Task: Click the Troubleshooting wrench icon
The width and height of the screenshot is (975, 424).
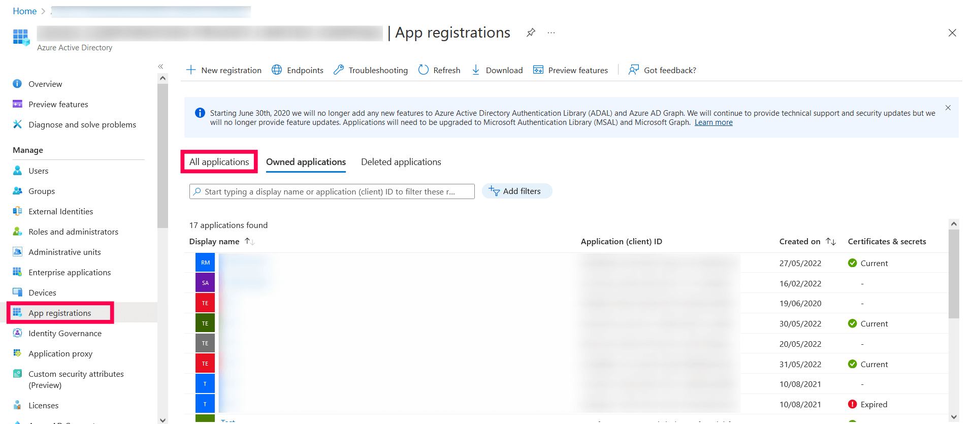Action: pos(339,70)
